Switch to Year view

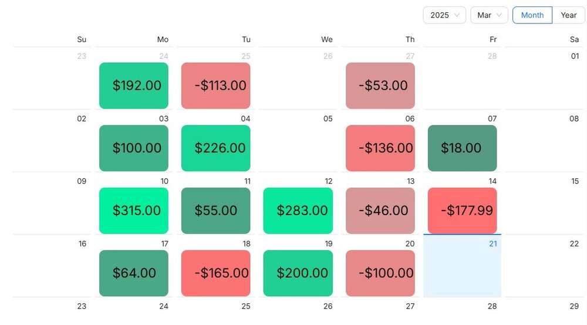[568, 15]
